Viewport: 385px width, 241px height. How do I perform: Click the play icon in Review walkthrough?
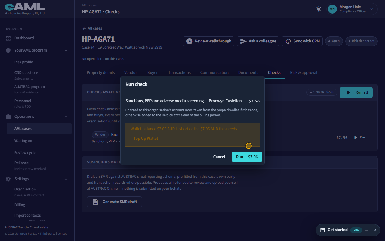(189, 41)
